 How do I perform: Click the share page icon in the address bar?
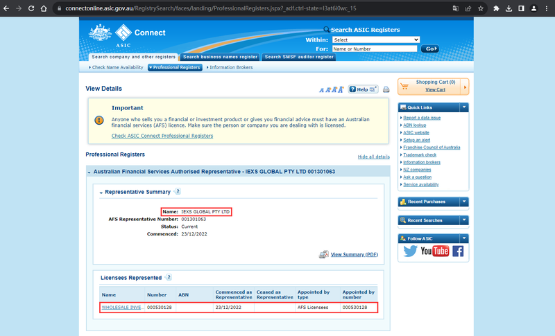[468, 8]
